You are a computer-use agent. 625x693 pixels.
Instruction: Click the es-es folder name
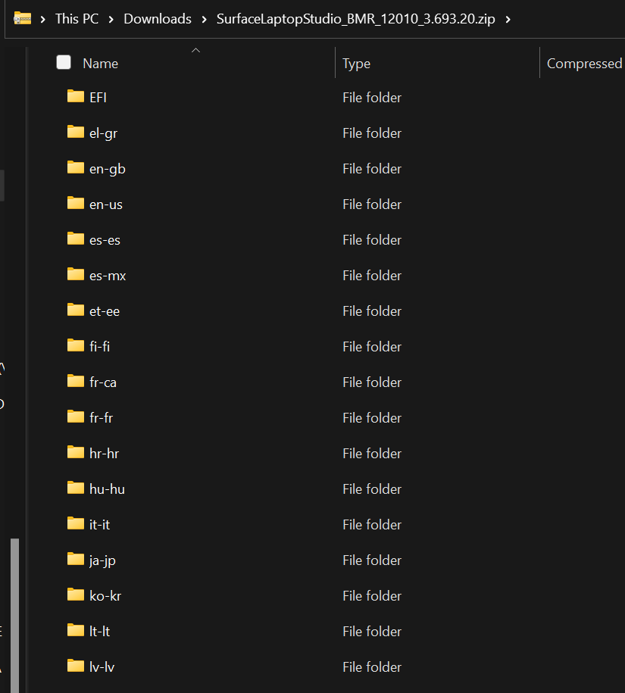[105, 240]
